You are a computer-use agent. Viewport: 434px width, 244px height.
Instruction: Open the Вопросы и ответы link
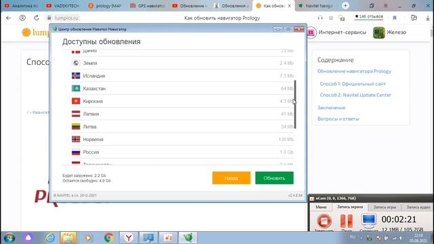pos(338,119)
